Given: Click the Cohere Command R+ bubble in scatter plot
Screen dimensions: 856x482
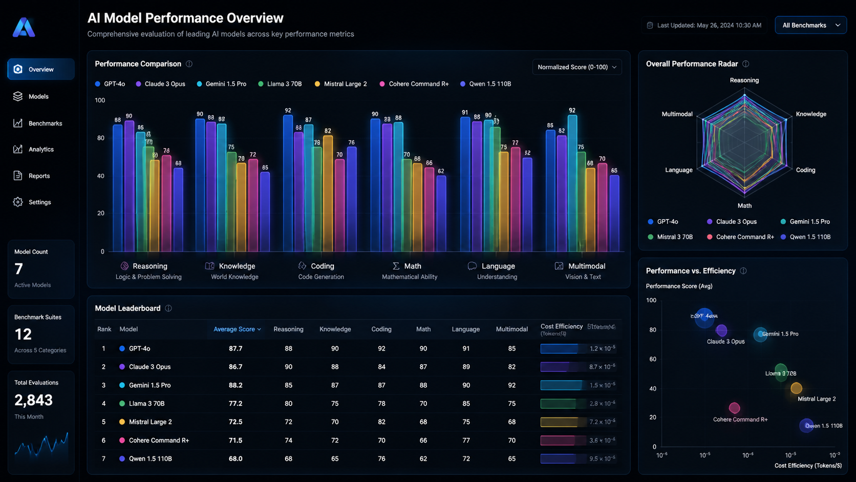Looking at the screenshot, I should click(735, 408).
